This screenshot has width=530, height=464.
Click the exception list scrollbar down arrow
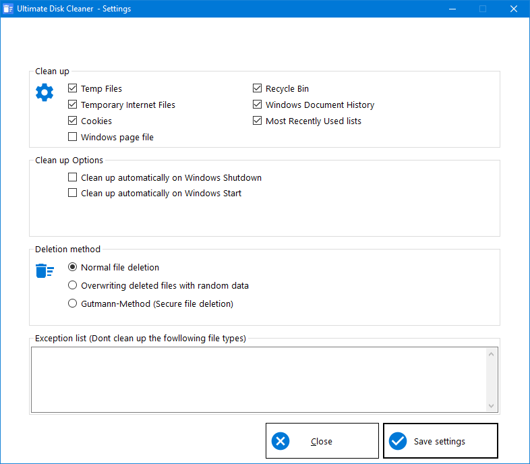point(492,405)
